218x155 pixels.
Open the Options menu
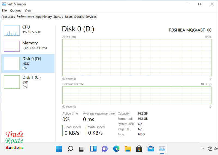point(16,10)
